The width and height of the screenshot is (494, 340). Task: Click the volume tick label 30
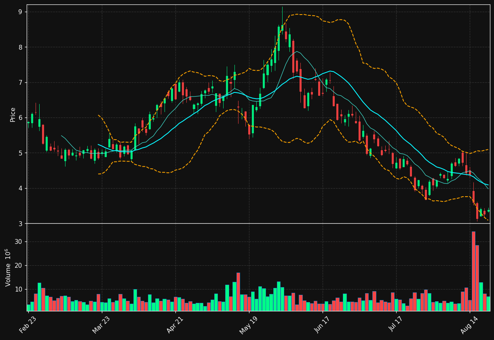click(x=19, y=242)
